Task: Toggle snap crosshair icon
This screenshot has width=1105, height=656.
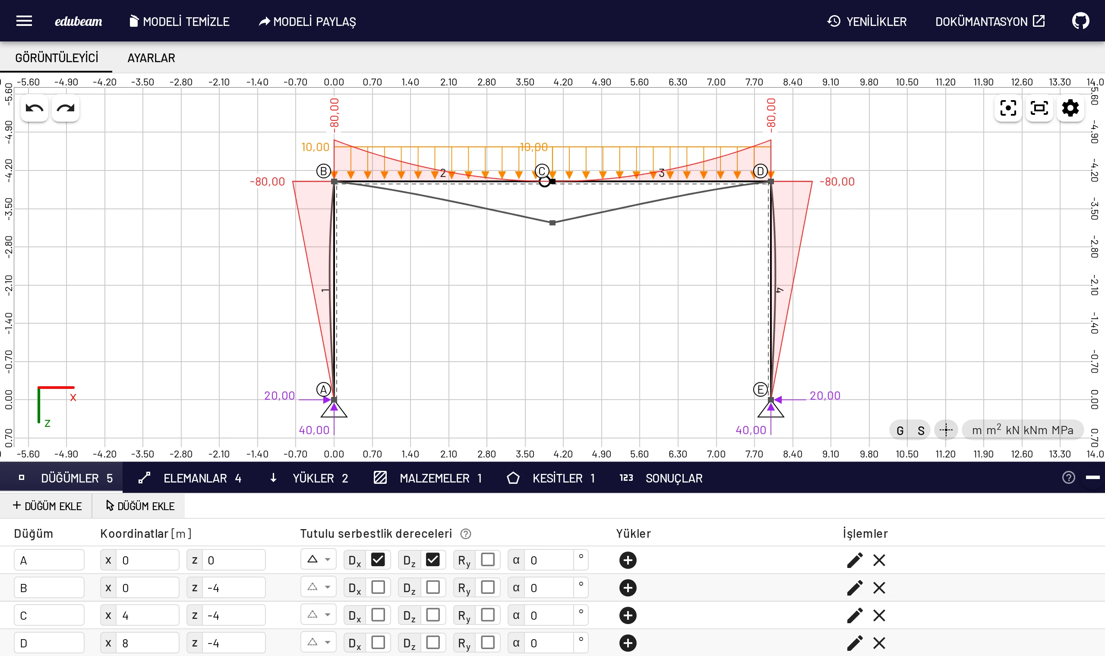Action: pyautogui.click(x=946, y=430)
